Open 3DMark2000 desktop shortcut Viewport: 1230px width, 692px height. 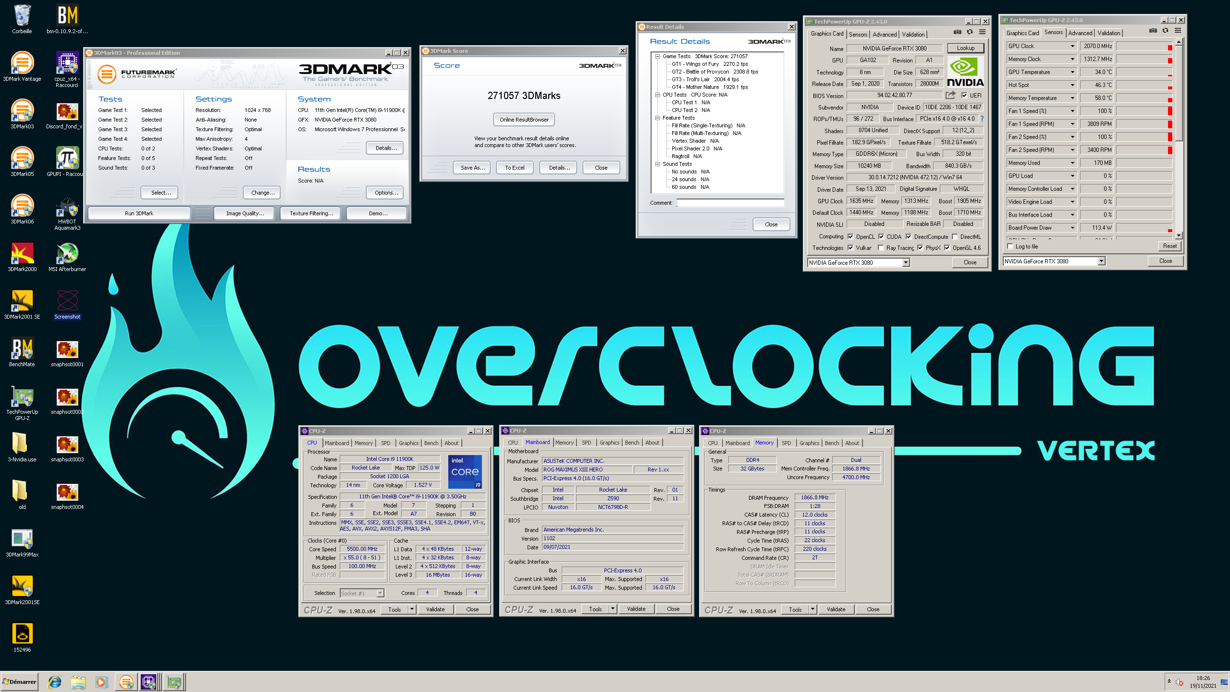[x=22, y=257]
